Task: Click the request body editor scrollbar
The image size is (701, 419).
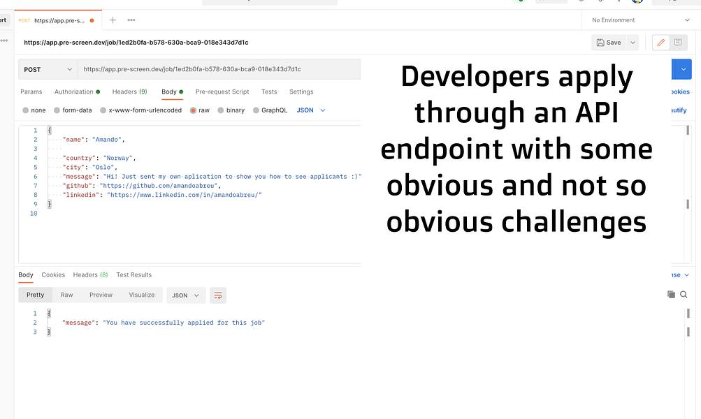Action: click(688, 194)
